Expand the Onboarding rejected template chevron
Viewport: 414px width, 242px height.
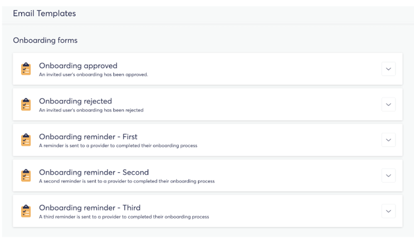388,104
